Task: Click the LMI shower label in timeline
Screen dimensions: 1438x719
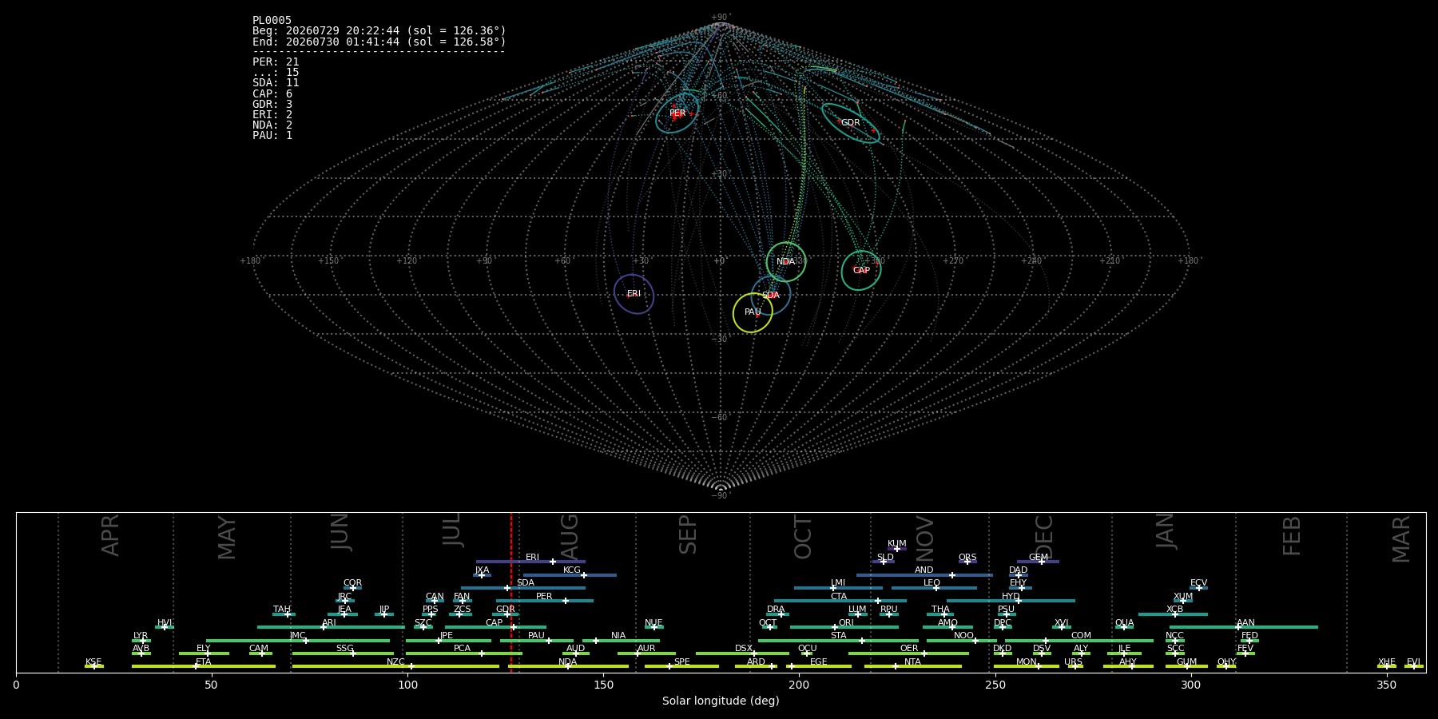Action: 838,583
